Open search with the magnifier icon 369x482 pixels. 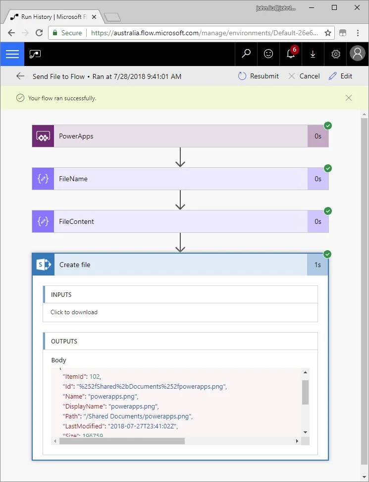point(246,54)
